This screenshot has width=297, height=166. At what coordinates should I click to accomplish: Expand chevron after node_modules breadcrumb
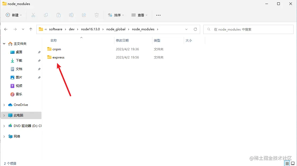pos(158,29)
